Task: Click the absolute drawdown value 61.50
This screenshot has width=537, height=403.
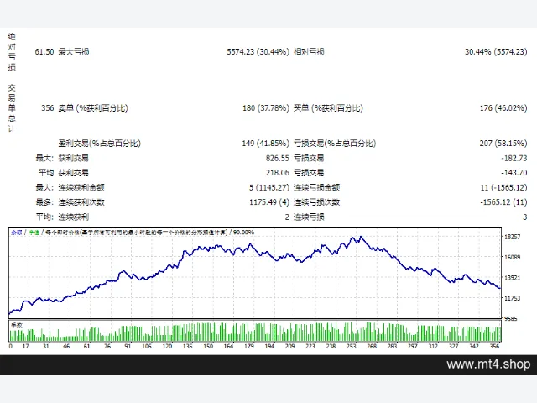Action: click(44, 52)
